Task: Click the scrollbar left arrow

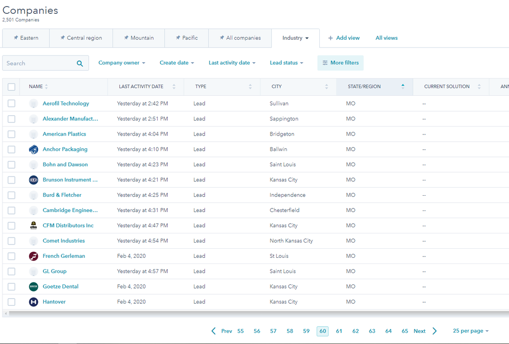Action: [6, 313]
